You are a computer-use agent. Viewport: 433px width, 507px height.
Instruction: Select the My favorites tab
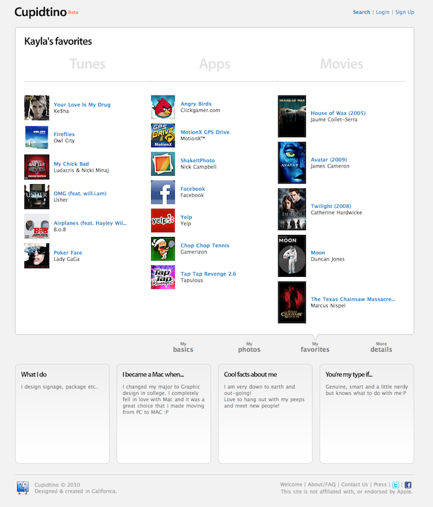tap(315, 347)
